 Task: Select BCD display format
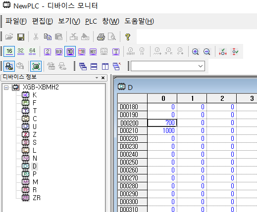pos(59,52)
